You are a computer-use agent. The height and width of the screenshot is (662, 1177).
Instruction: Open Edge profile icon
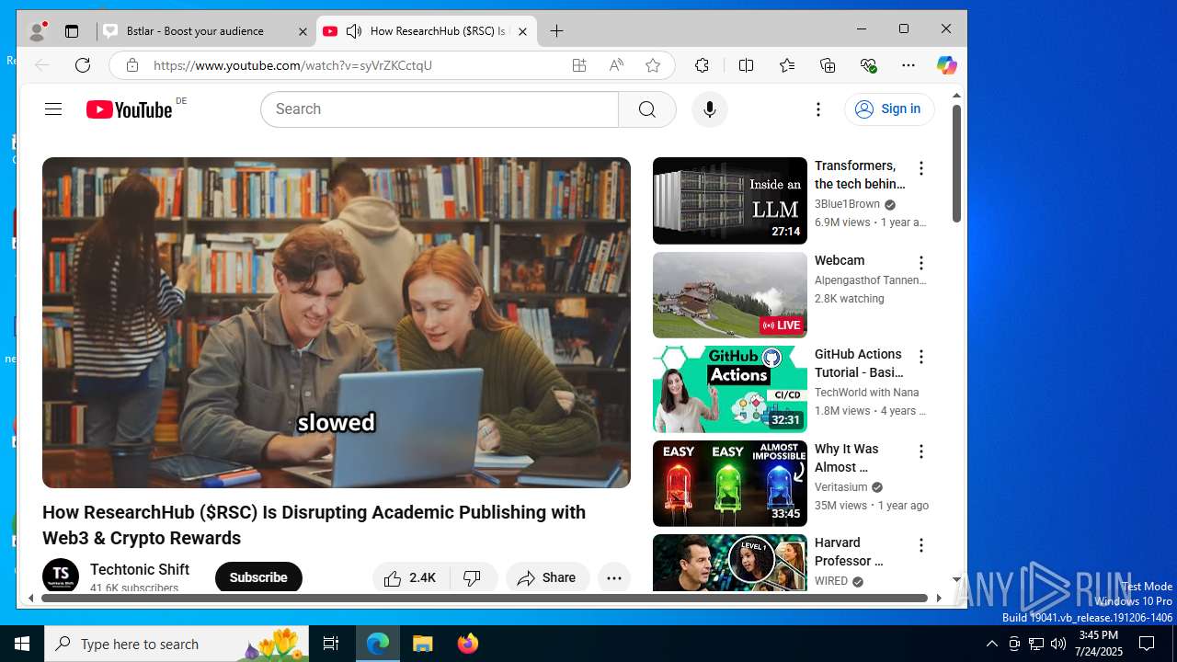point(38,31)
